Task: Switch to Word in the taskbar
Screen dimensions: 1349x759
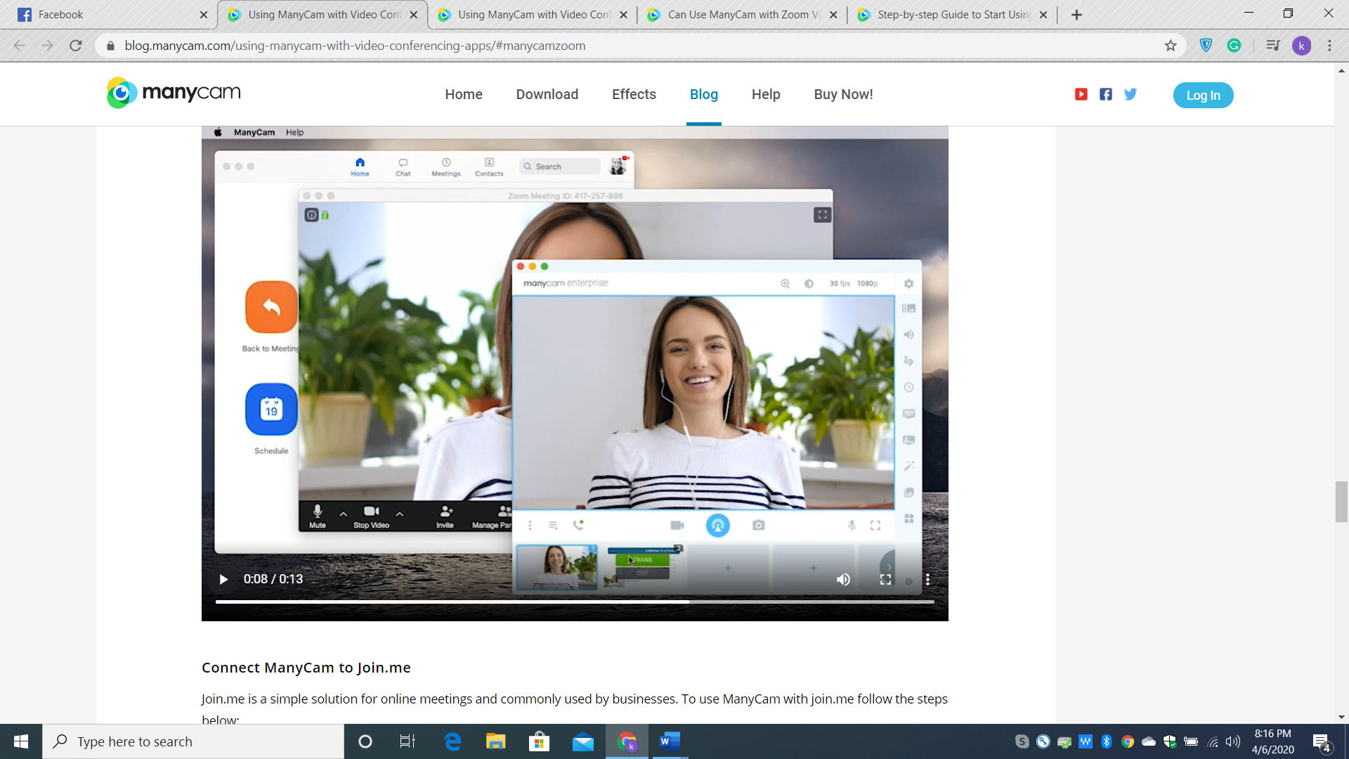Action: pyautogui.click(x=670, y=741)
